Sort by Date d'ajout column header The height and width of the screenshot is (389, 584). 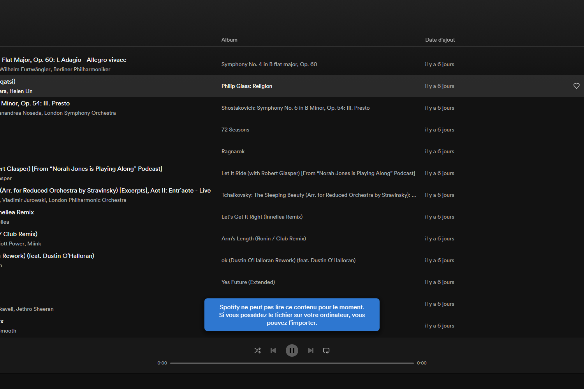click(440, 40)
